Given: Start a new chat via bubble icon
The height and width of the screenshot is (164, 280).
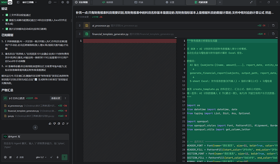Looking at the screenshot, I should tap(50, 2).
